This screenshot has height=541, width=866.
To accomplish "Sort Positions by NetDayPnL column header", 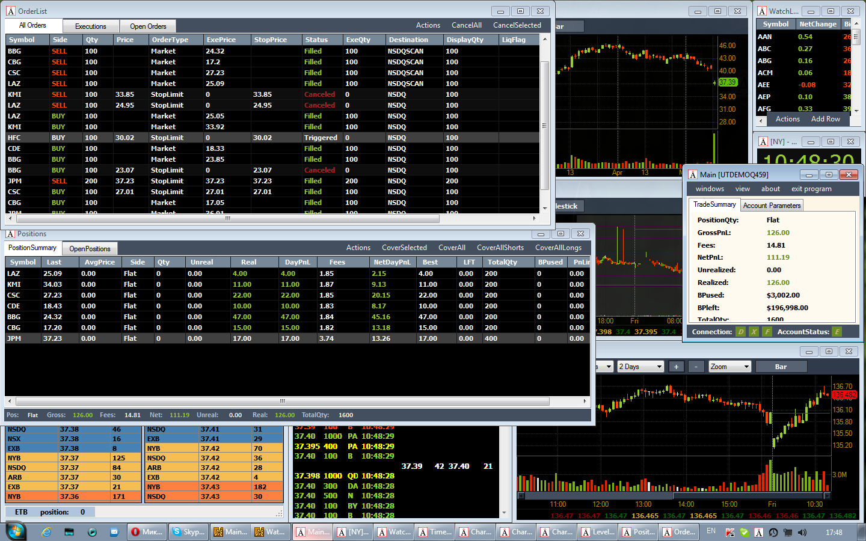I will [392, 262].
